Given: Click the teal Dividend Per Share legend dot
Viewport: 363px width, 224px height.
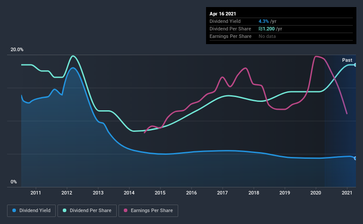Looking at the screenshot, I should pyautogui.click(x=65, y=210).
